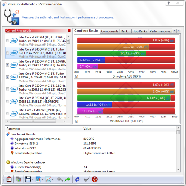Image resolution: width=186 pixels, height=186 pixels.
Task: Click the processor list horizontal scrollbar thumb
Action: (x=33, y=121)
